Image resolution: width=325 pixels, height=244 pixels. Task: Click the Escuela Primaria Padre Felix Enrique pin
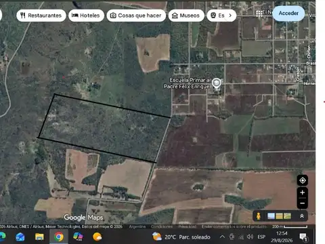pyautogui.click(x=217, y=83)
